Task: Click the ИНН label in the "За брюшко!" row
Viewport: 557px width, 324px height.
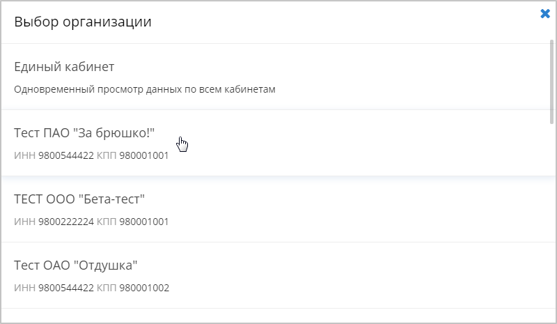Action: click(x=25, y=155)
